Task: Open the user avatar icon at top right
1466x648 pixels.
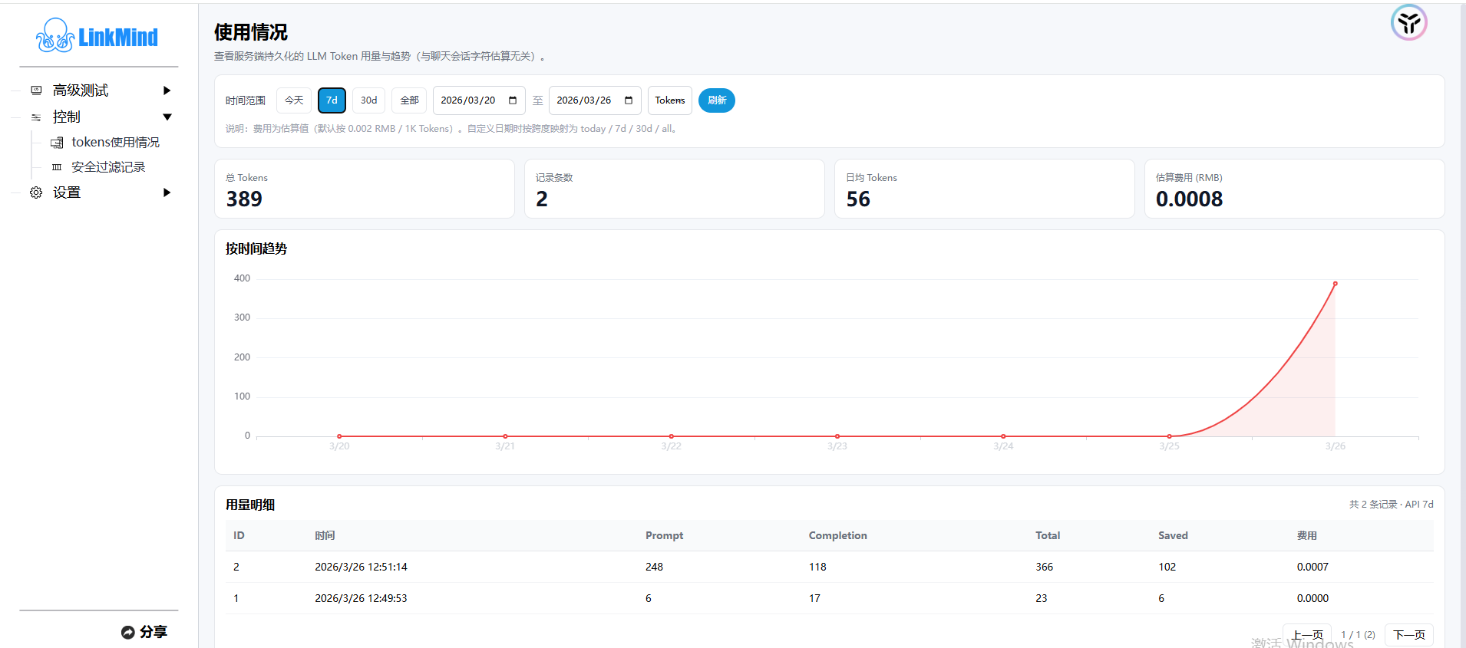Action: [1408, 23]
